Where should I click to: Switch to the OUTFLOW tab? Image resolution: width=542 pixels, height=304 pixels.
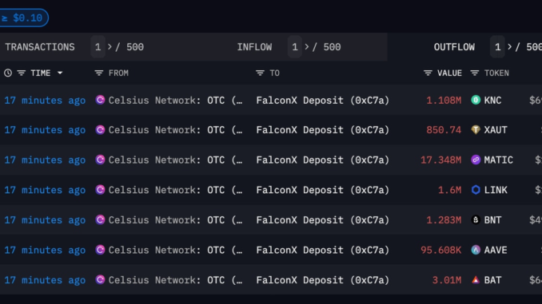pos(454,47)
